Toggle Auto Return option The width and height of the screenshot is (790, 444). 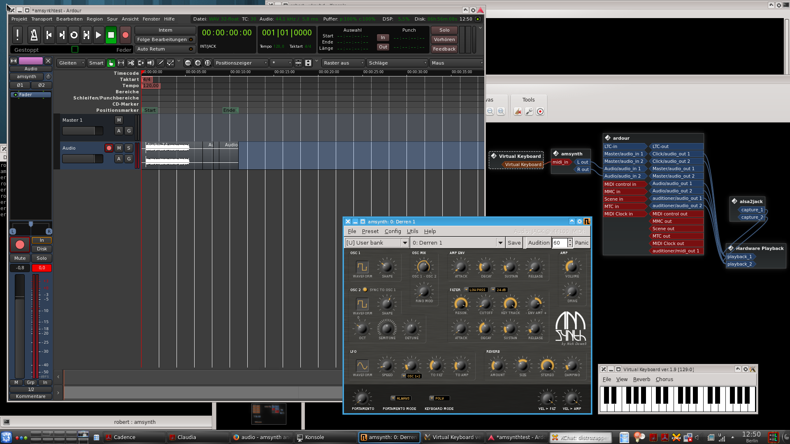click(x=165, y=49)
